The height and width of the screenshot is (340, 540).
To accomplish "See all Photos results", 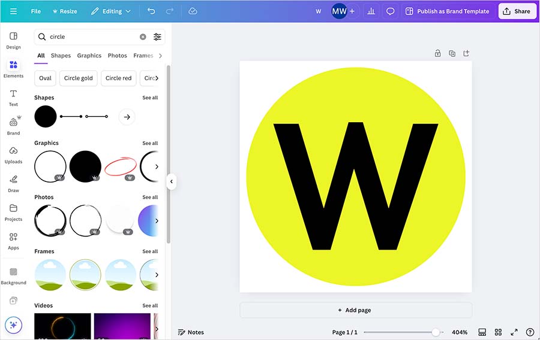I will pos(150,197).
